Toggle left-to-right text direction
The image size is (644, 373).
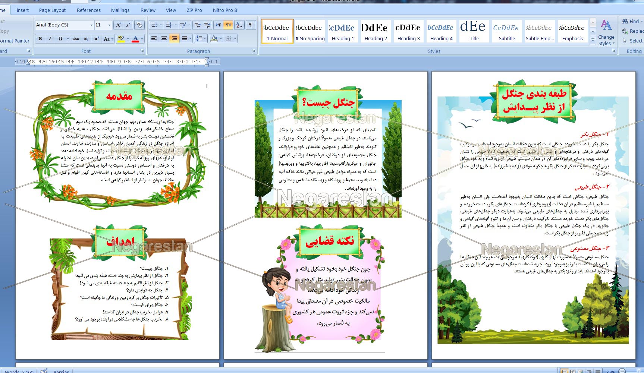point(218,25)
